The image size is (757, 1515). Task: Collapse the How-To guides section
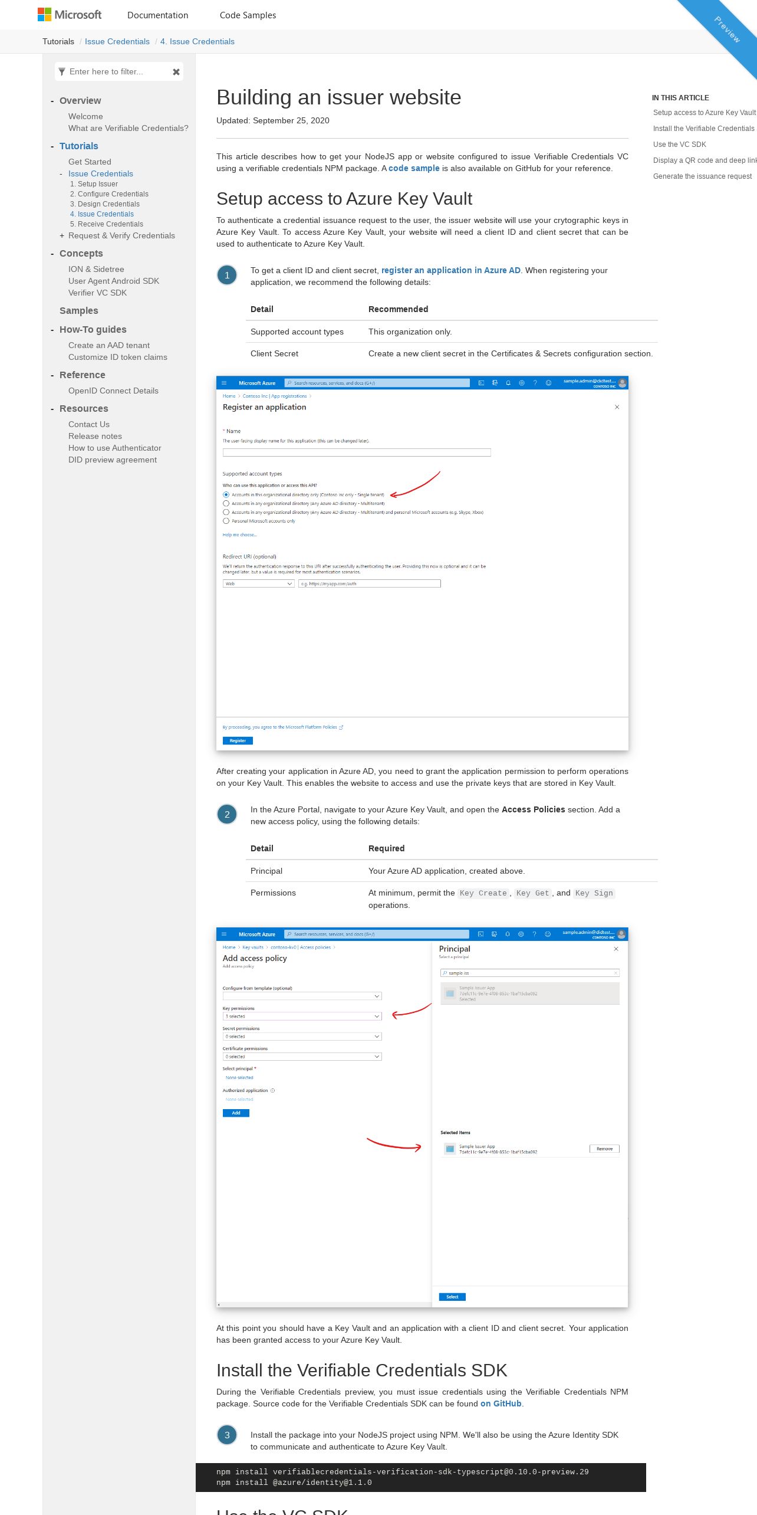pyautogui.click(x=52, y=330)
